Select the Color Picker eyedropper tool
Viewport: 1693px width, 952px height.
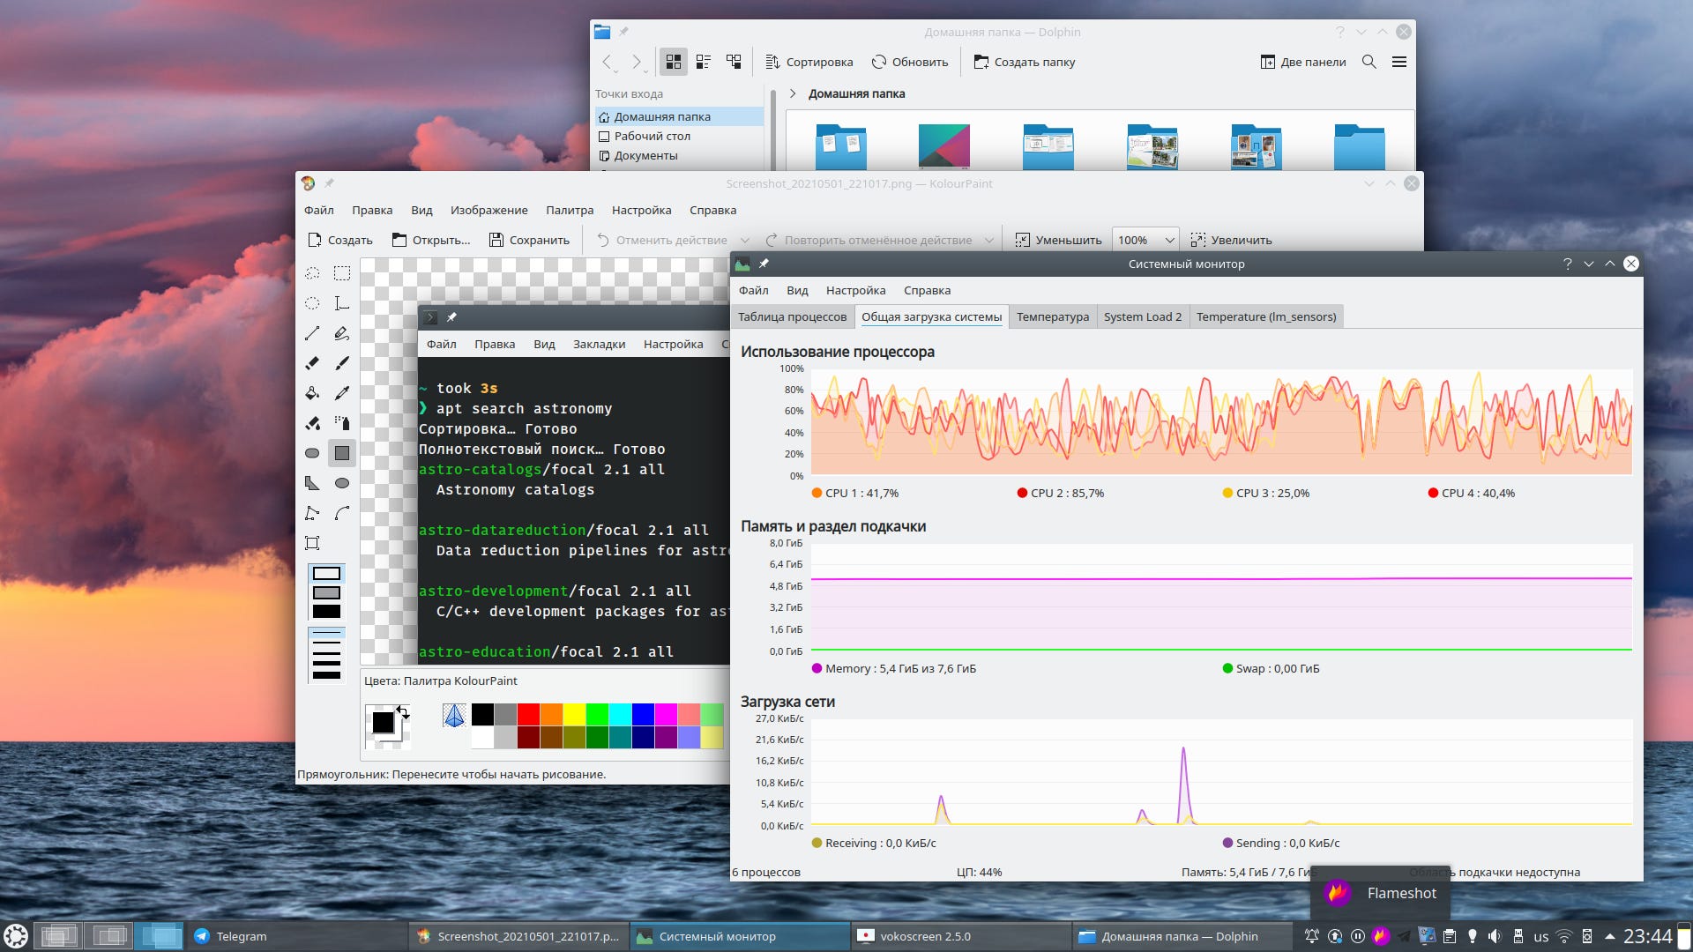point(342,394)
